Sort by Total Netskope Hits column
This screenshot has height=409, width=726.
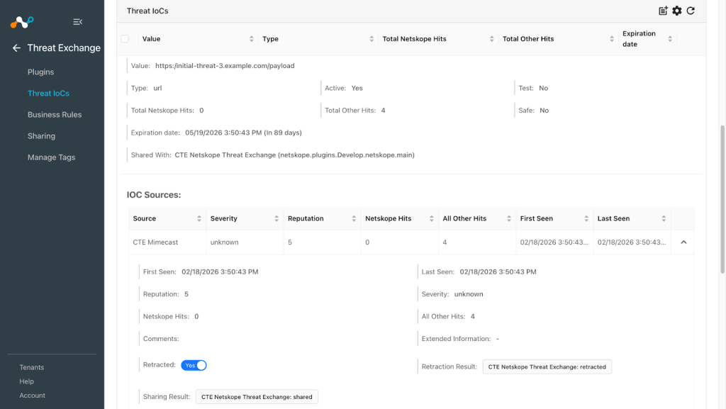click(492, 39)
